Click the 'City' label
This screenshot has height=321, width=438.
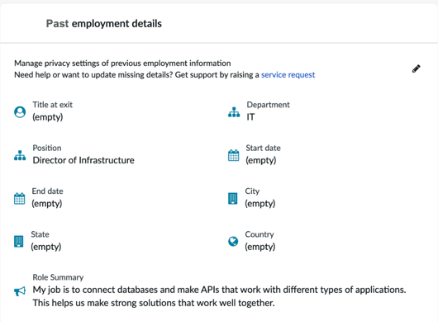coord(252,191)
